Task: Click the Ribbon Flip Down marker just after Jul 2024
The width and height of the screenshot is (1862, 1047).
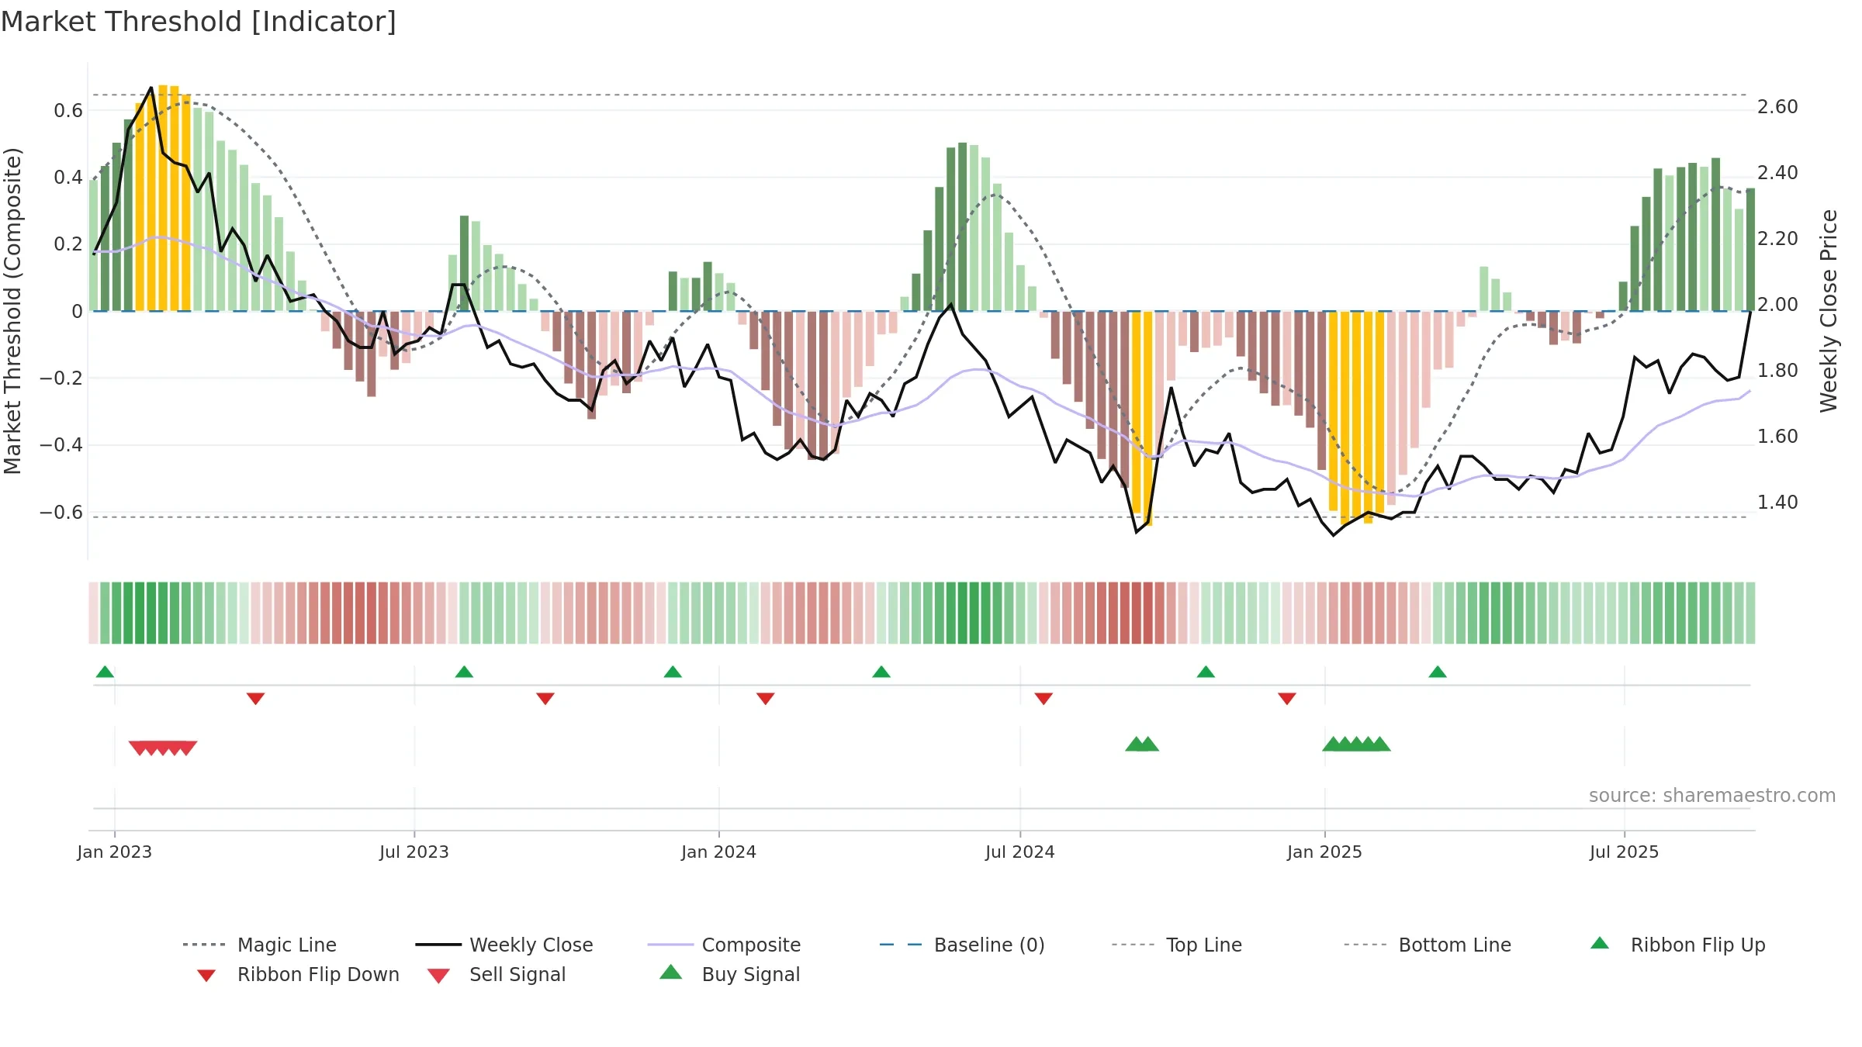Action: [x=1043, y=699]
